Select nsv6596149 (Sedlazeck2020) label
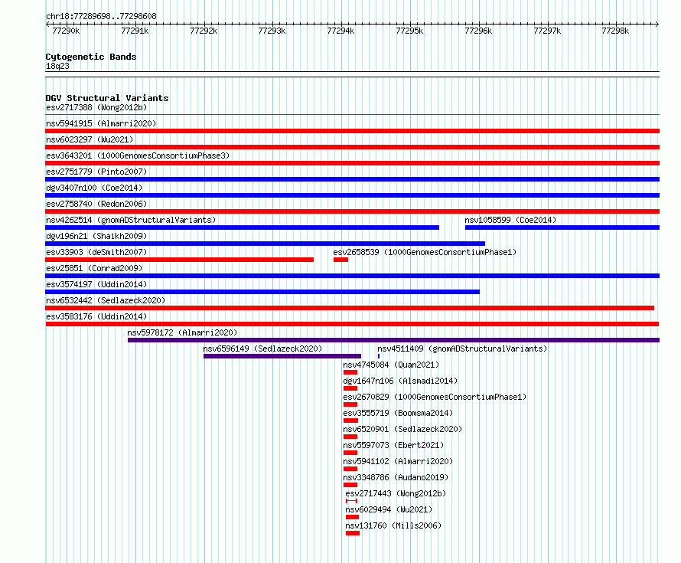The image size is (681, 563). [262, 349]
